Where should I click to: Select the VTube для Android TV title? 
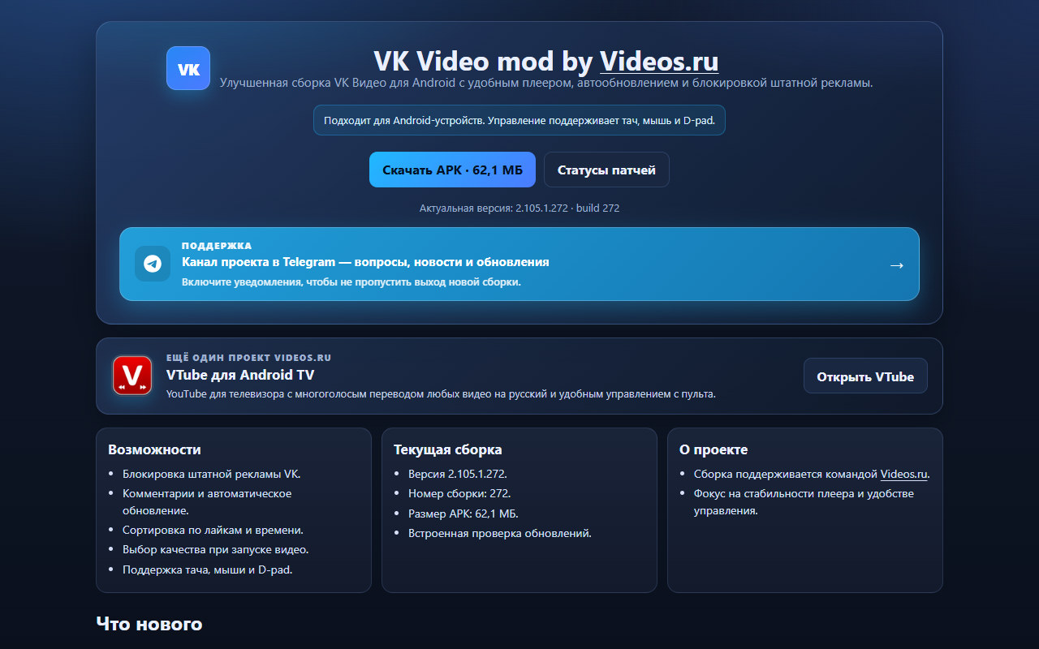240,375
